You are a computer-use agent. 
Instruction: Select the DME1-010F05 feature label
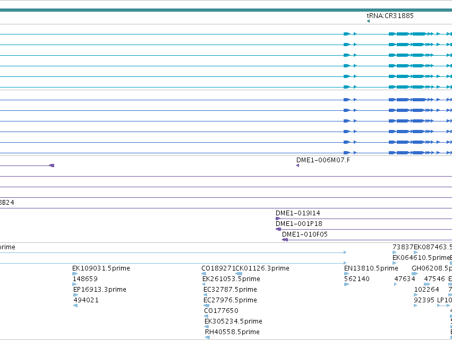coord(305,234)
